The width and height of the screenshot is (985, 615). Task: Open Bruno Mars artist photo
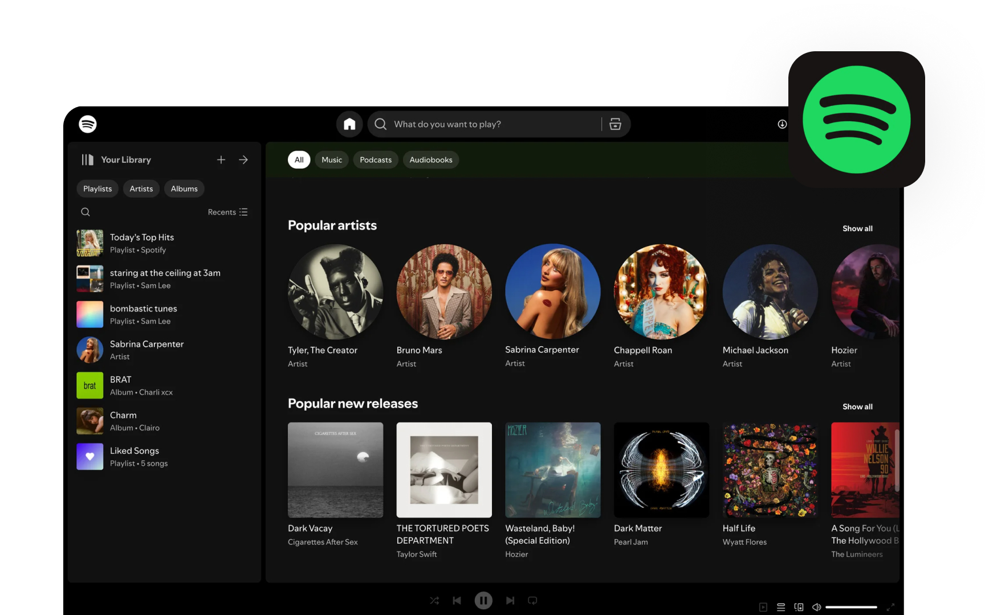[444, 292]
